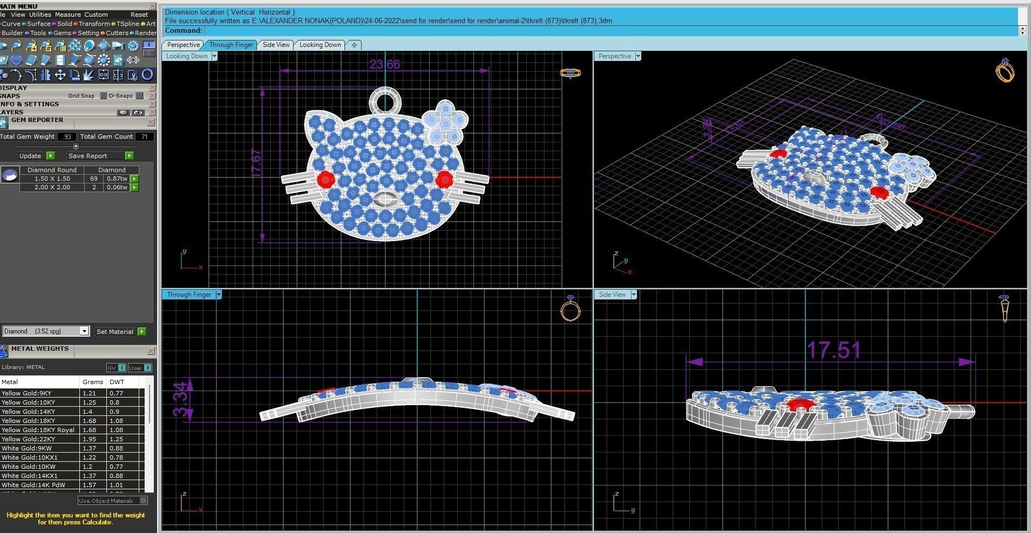Image resolution: width=1031 pixels, height=533 pixels.
Task: Open the Custom menu
Action: 96,15
